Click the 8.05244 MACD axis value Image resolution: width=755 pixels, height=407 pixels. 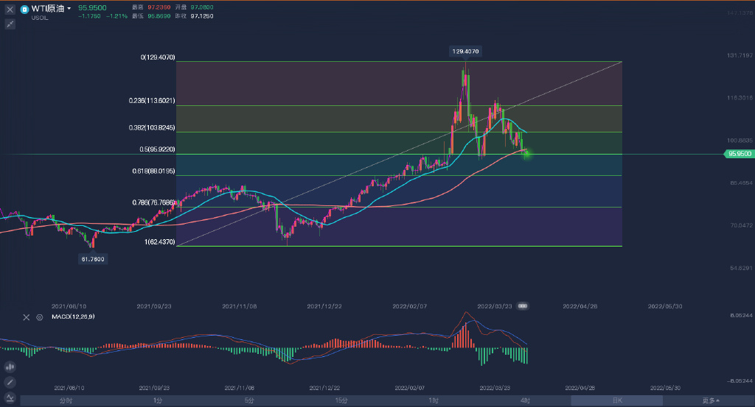[741, 315]
